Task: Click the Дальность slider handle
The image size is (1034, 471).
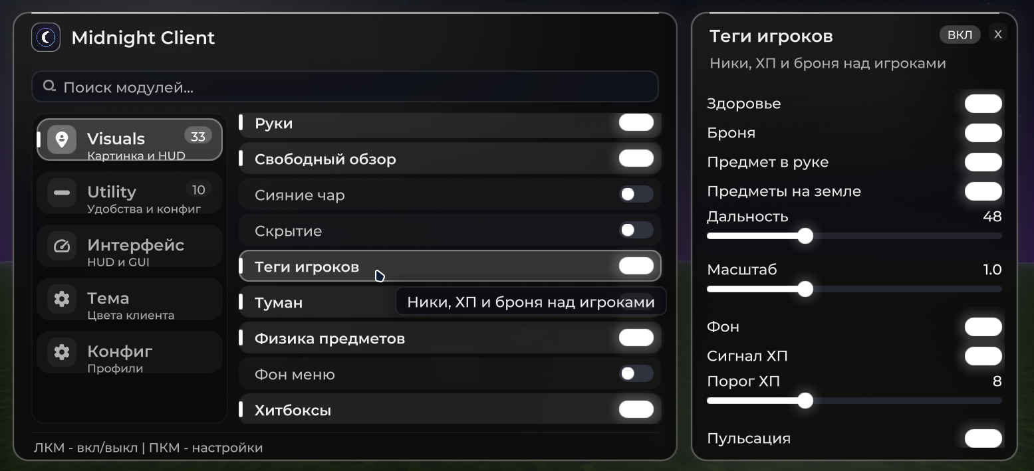Action: (805, 236)
